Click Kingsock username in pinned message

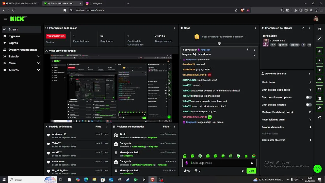pos(205,50)
